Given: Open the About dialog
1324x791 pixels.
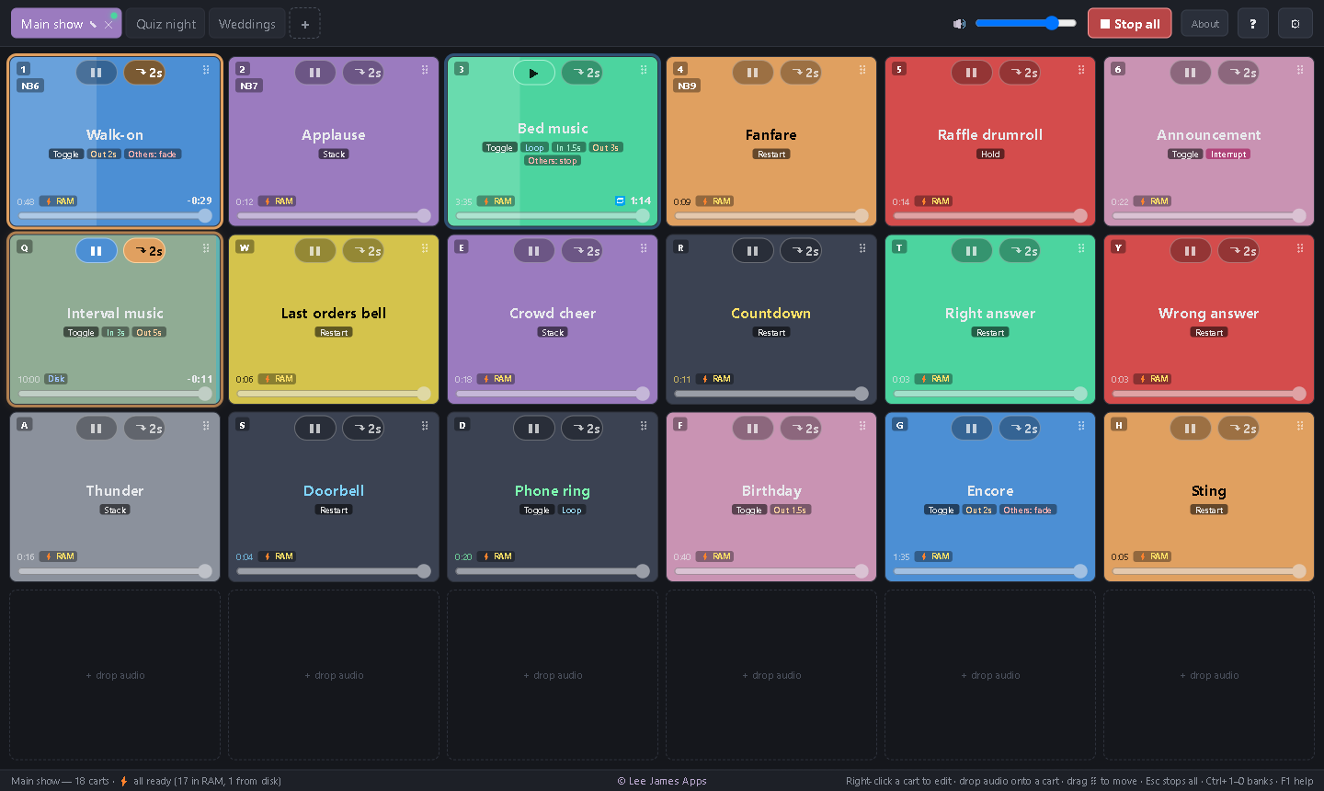Looking at the screenshot, I should click(1204, 24).
